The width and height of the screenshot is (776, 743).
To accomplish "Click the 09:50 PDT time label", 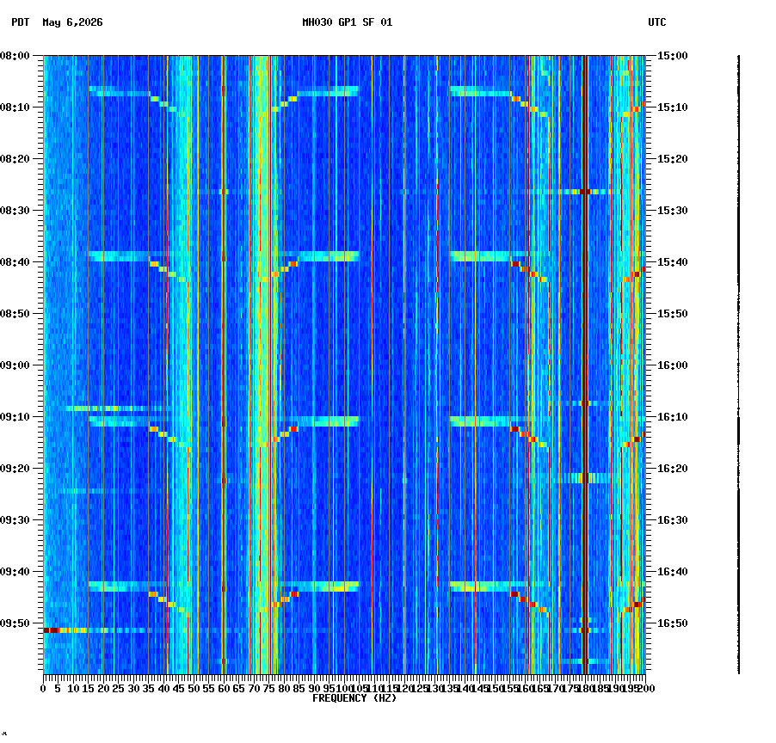I will click(x=15, y=623).
